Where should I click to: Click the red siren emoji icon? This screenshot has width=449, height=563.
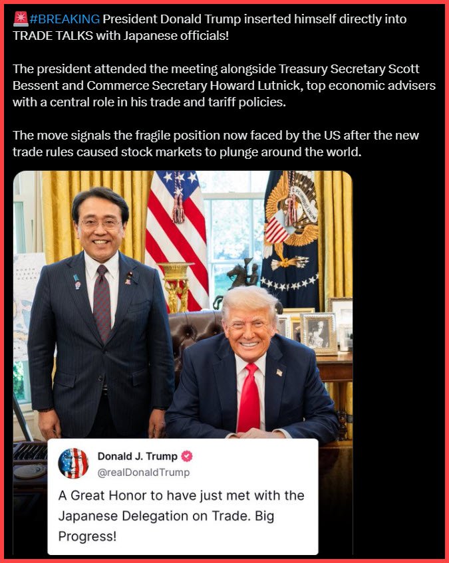click(21, 19)
